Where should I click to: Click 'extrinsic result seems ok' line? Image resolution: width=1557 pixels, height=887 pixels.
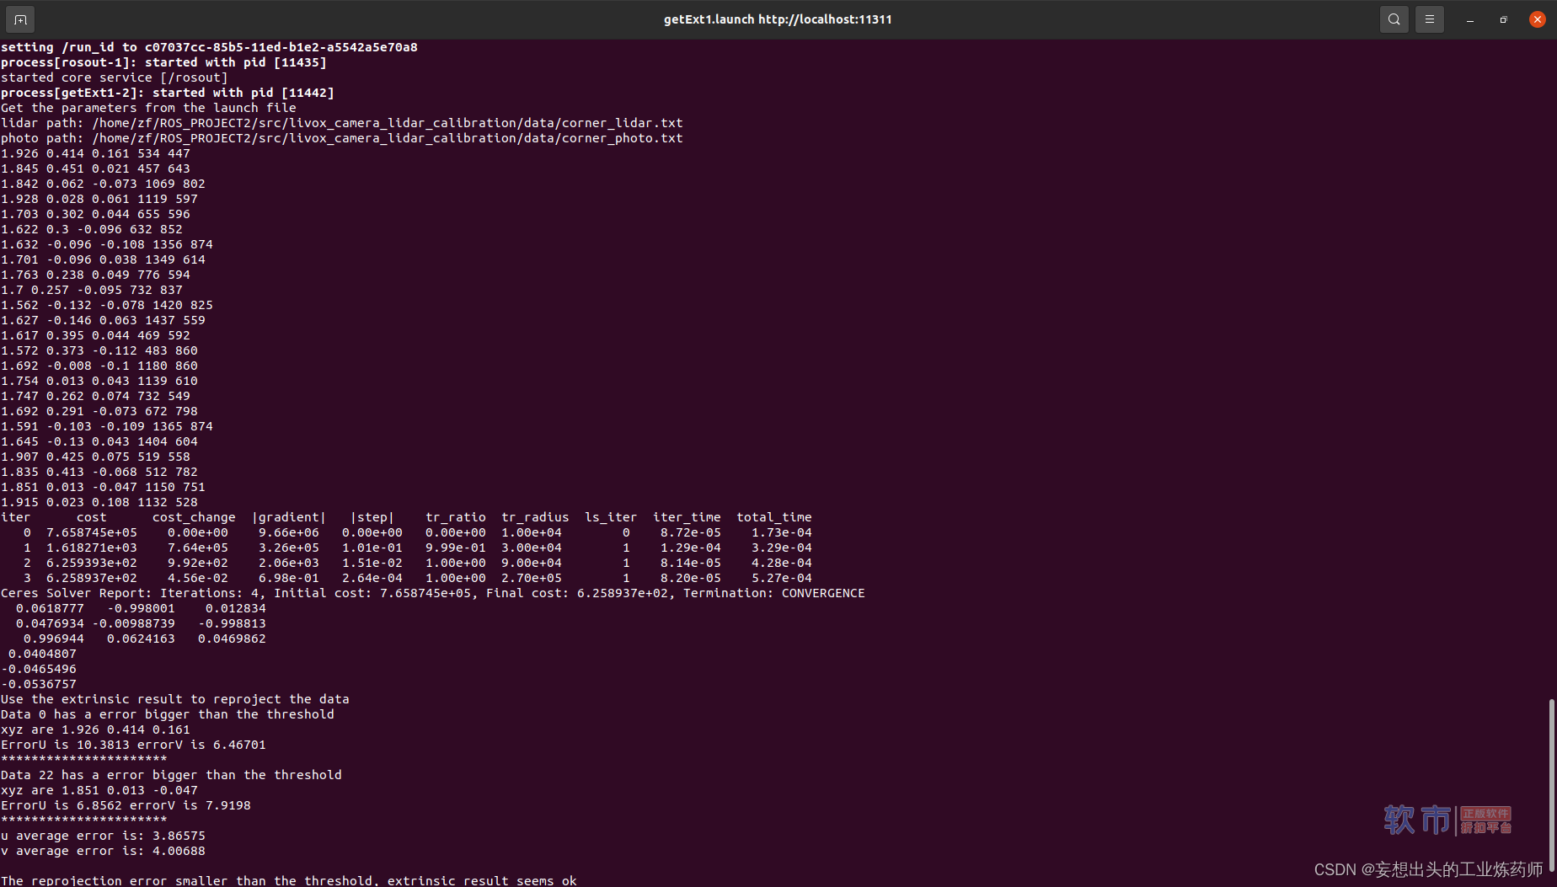tap(289, 880)
